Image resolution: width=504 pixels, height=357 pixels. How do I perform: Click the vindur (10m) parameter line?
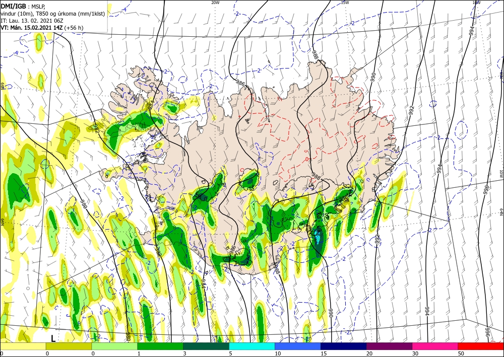[53, 14]
